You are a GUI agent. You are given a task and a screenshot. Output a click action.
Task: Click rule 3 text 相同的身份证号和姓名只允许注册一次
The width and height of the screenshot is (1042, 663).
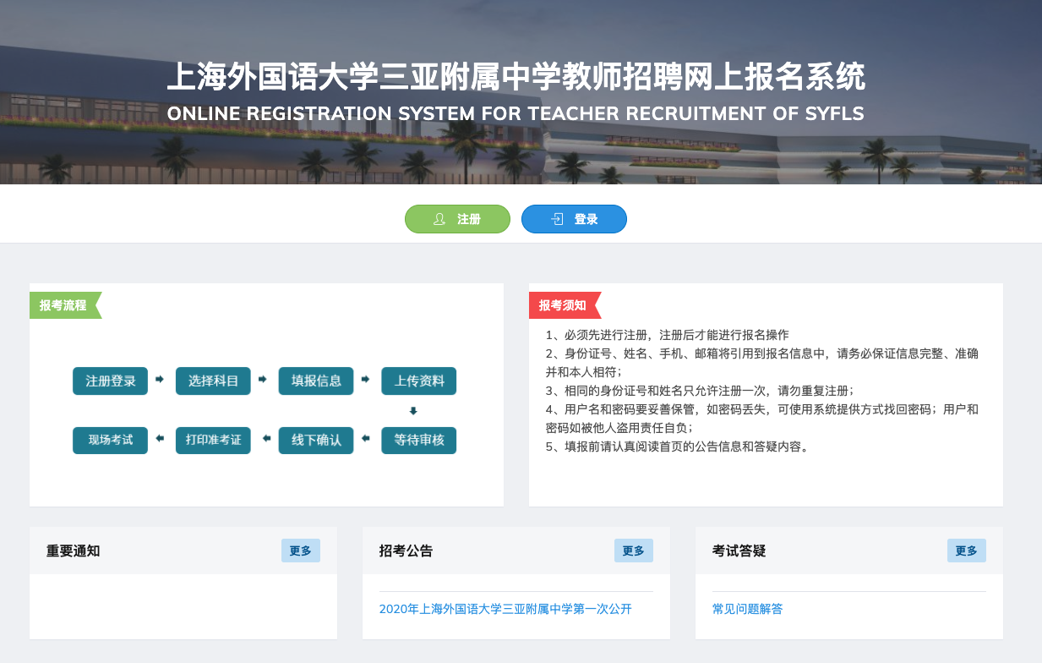[x=700, y=391]
